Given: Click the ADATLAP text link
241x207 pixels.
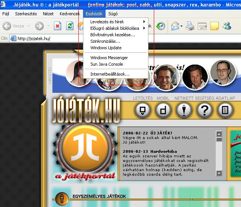Looking at the screenshot, I should [x=225, y=98].
